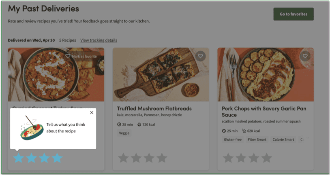Rate the turkey soup one star
Screen dimensions: 330x175
point(19,158)
